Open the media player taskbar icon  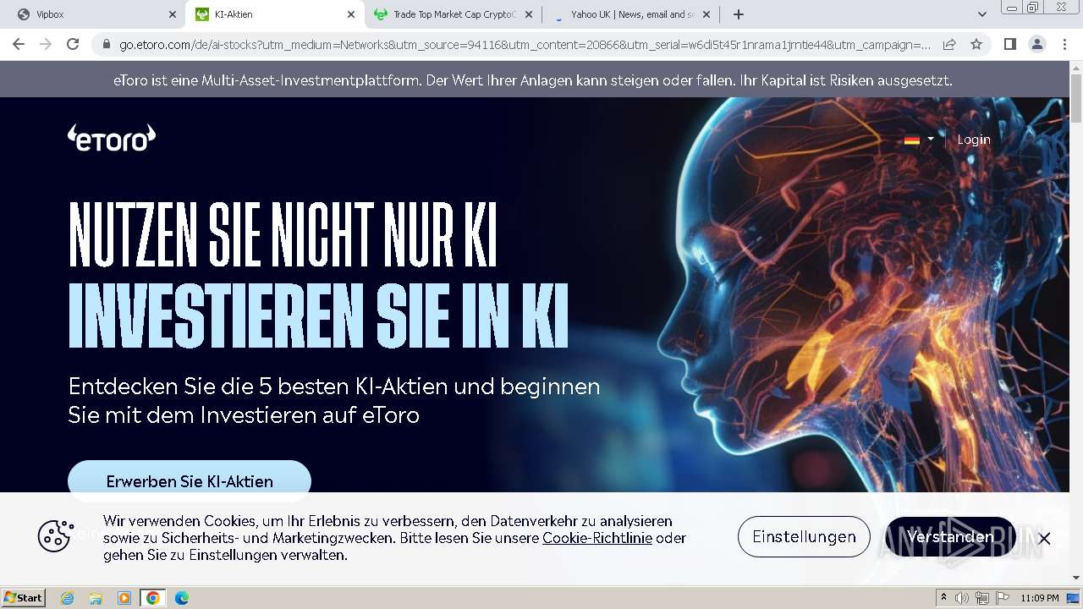[x=124, y=598]
